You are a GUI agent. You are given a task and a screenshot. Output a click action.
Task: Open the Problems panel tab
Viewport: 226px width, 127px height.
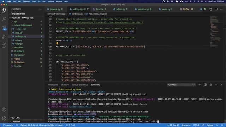(x=53, y=85)
